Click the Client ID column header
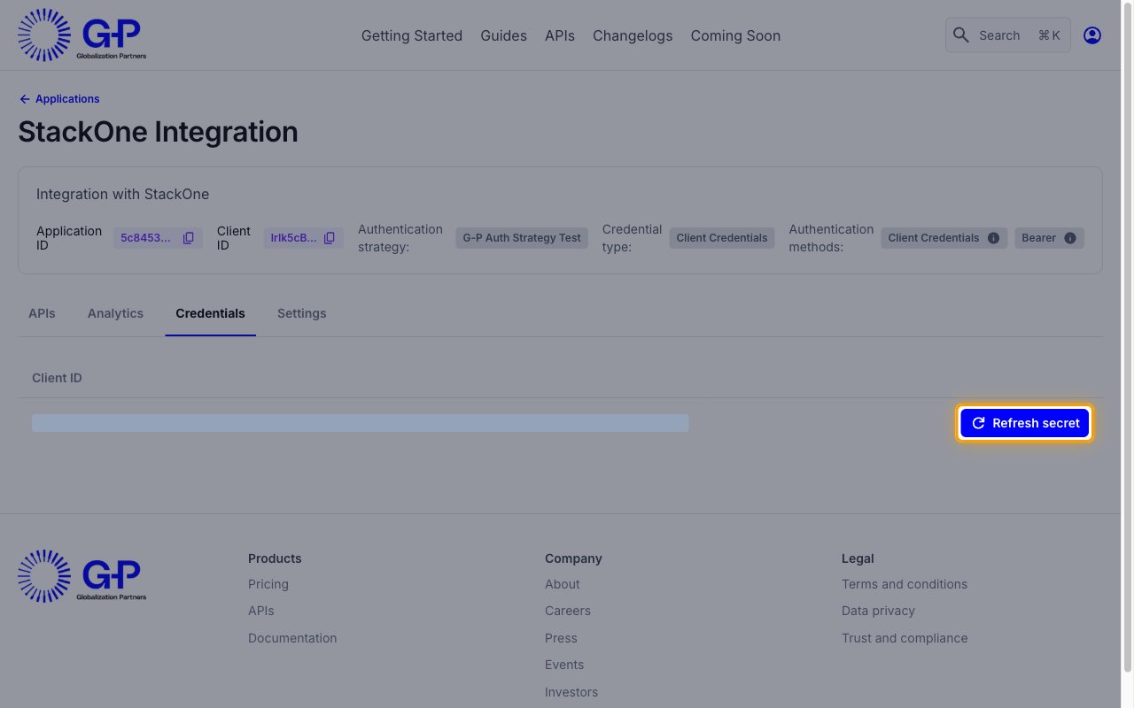1134x708 pixels. [57, 378]
